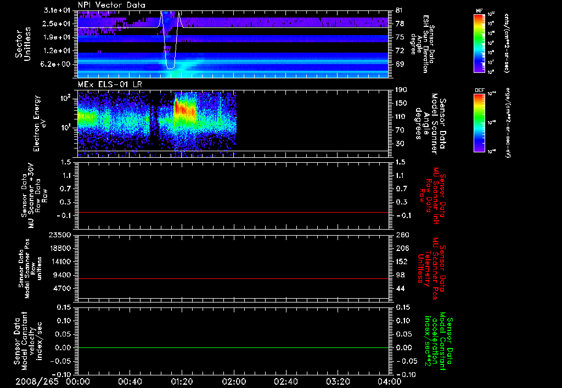Click the green line in velocity panel
562x388 pixels.
coord(233,347)
